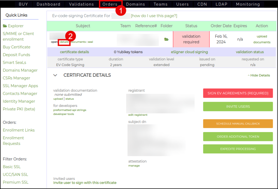Click upload documents action link
Viewport: 278px width, 189px height.
click(x=262, y=39)
